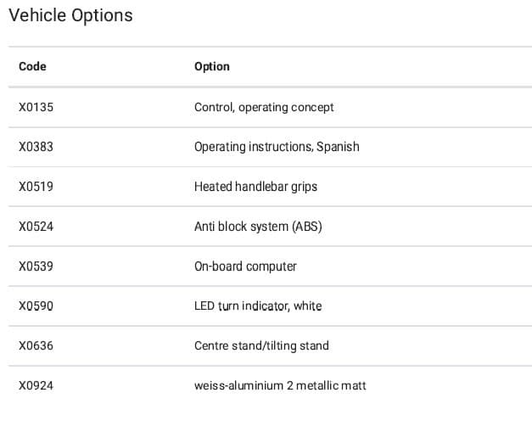Viewport: 532px width, 421px height.
Task: Select code X0924 in the table
Action: tap(36, 386)
